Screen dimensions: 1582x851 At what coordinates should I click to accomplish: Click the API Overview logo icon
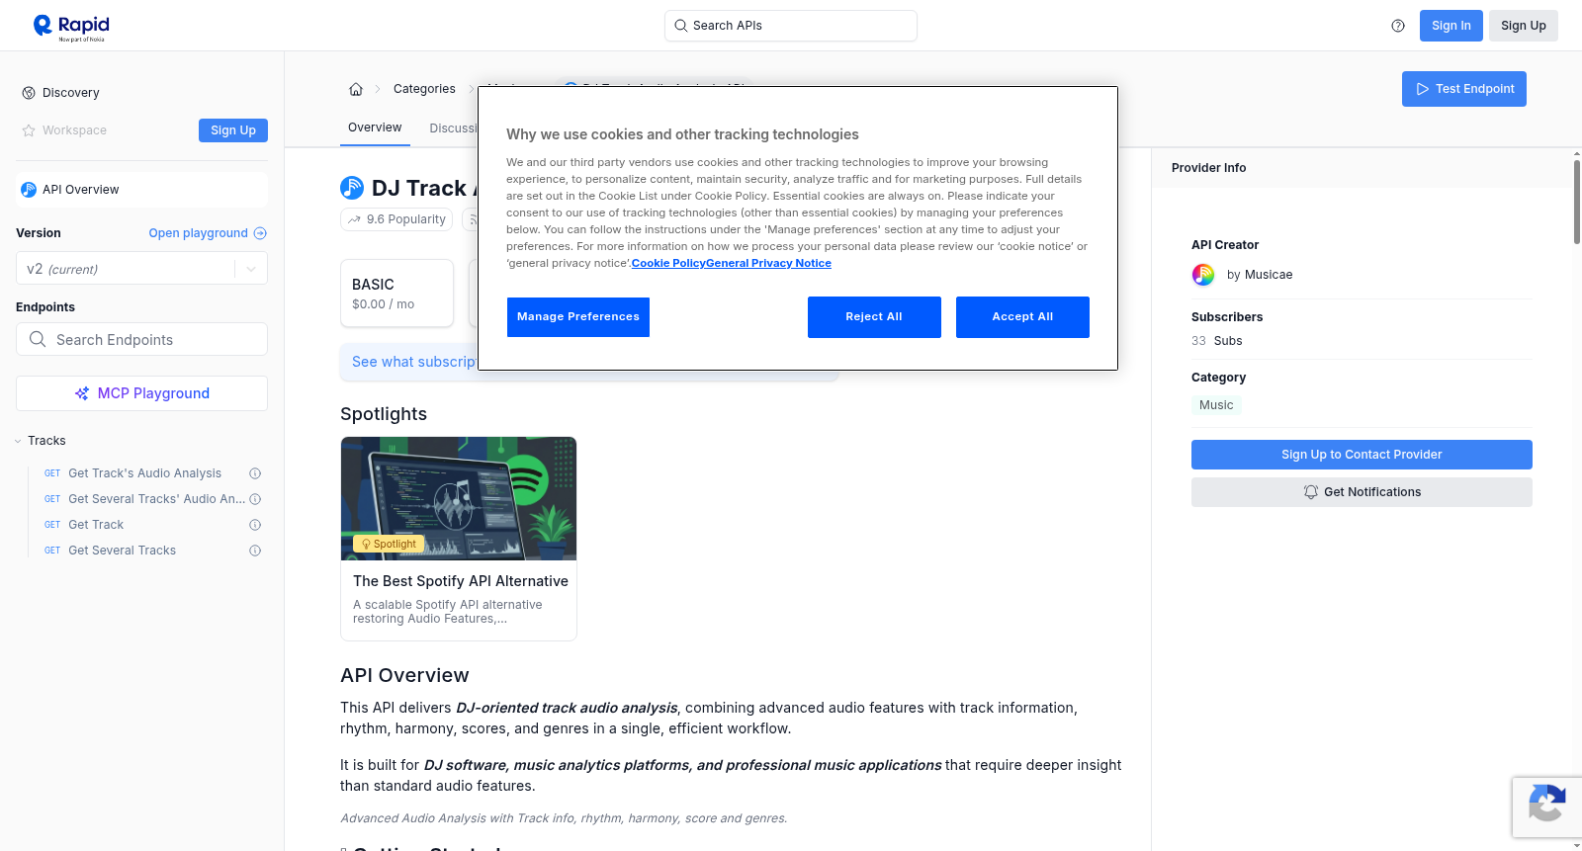(x=29, y=190)
